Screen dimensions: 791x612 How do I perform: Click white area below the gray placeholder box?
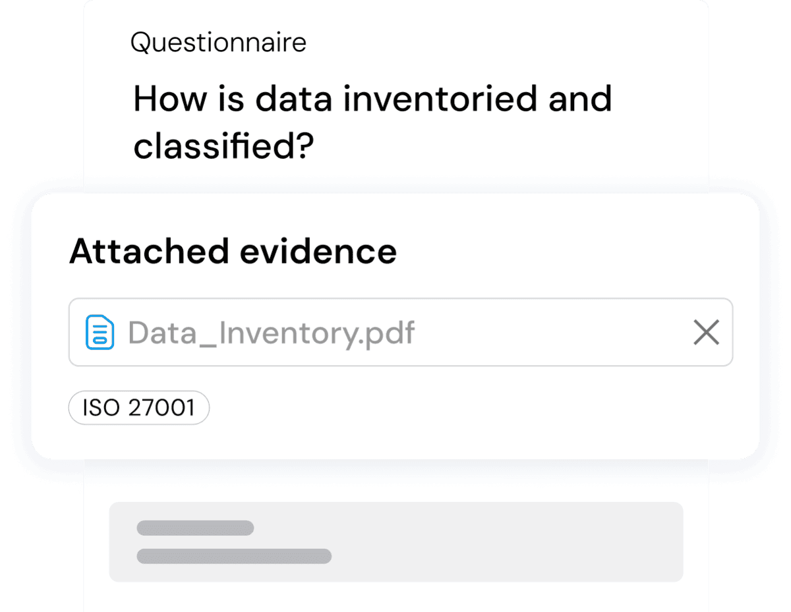click(395, 598)
